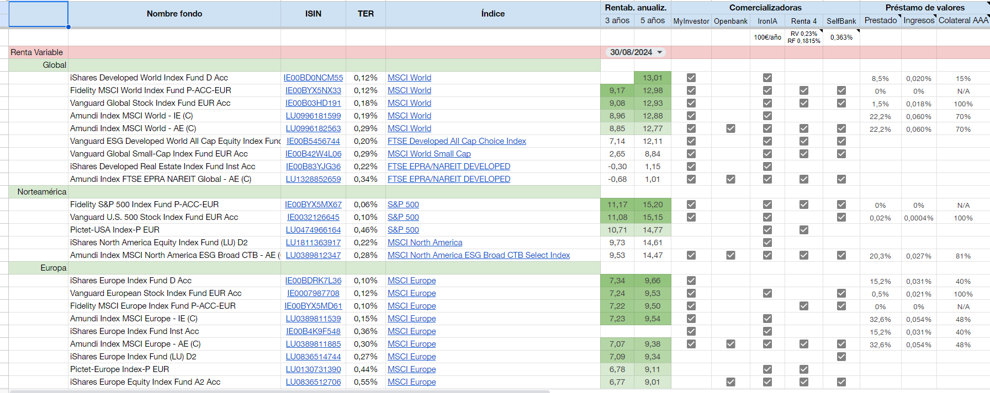Select the 8,5% Prestado value cell
The width and height of the screenshot is (990, 393).
coord(880,79)
